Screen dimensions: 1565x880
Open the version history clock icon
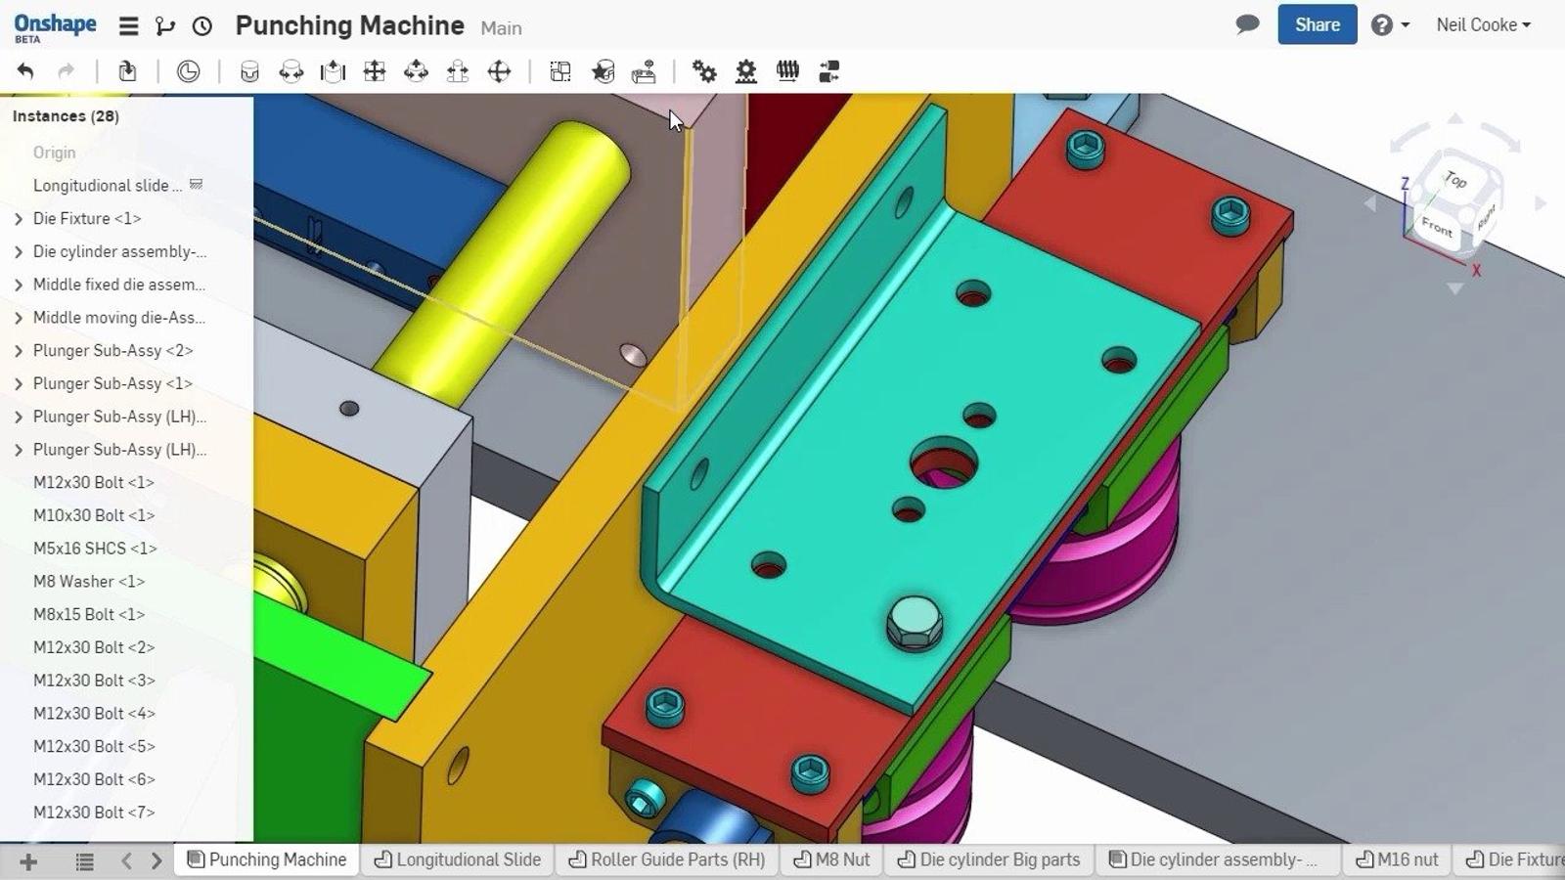click(202, 26)
